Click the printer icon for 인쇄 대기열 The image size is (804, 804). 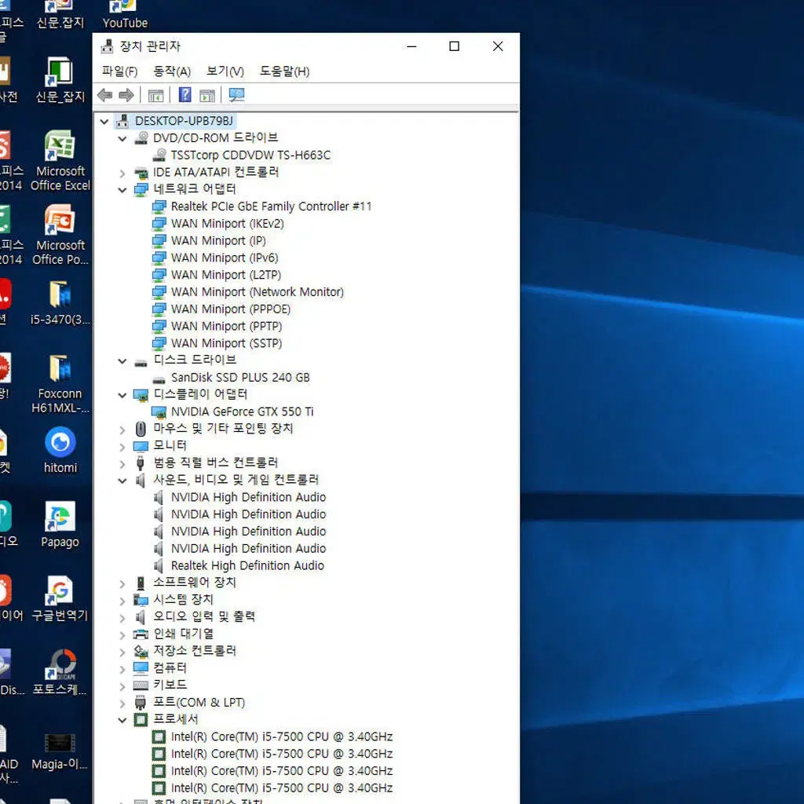[141, 634]
